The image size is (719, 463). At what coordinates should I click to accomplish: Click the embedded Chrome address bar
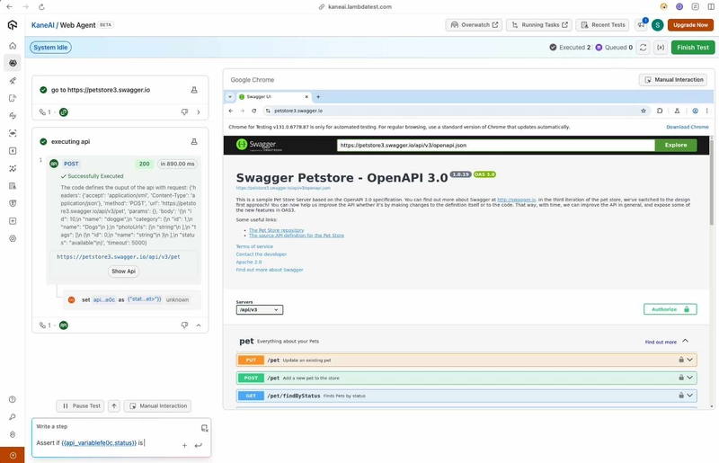454,111
